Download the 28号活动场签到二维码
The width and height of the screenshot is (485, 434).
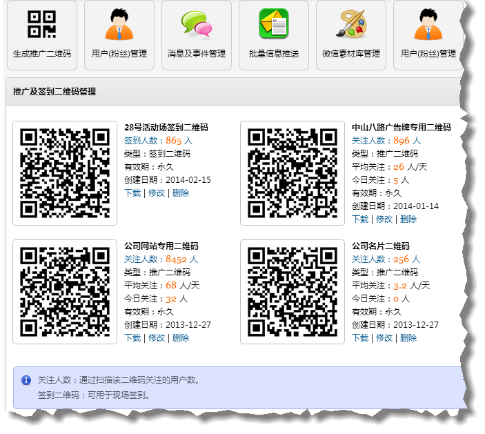132,193
